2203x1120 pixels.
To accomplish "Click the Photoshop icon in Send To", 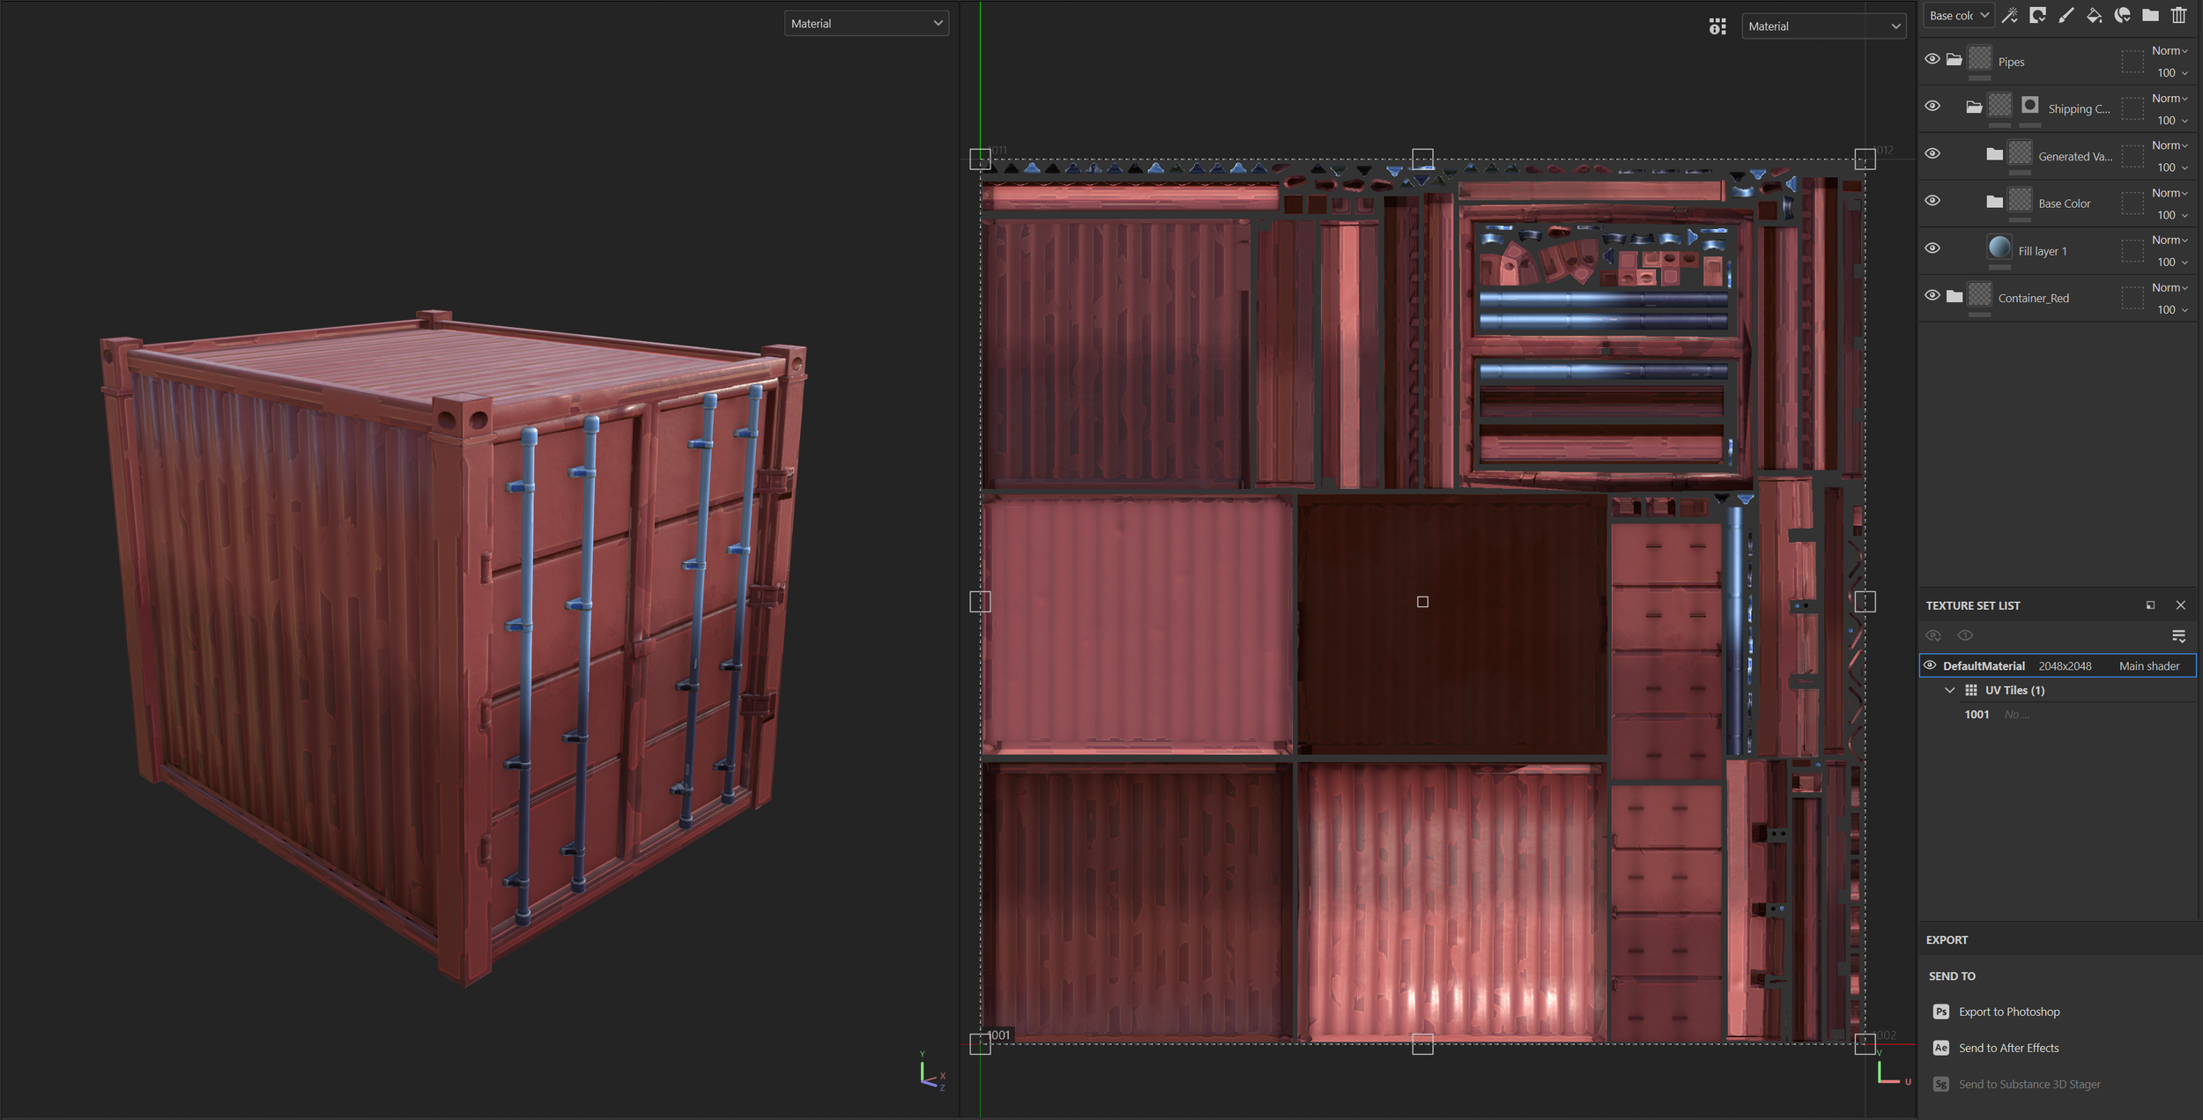I will 1941,1012.
